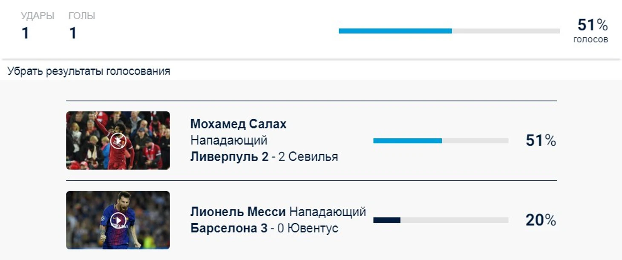Play the Mohamed Salah goal video
The width and height of the screenshot is (622, 260).
[118, 140]
